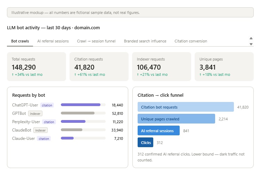261x175 pixels.
Task: Click the indexer badge next to ClaudeBot
Action: (x=40, y=130)
